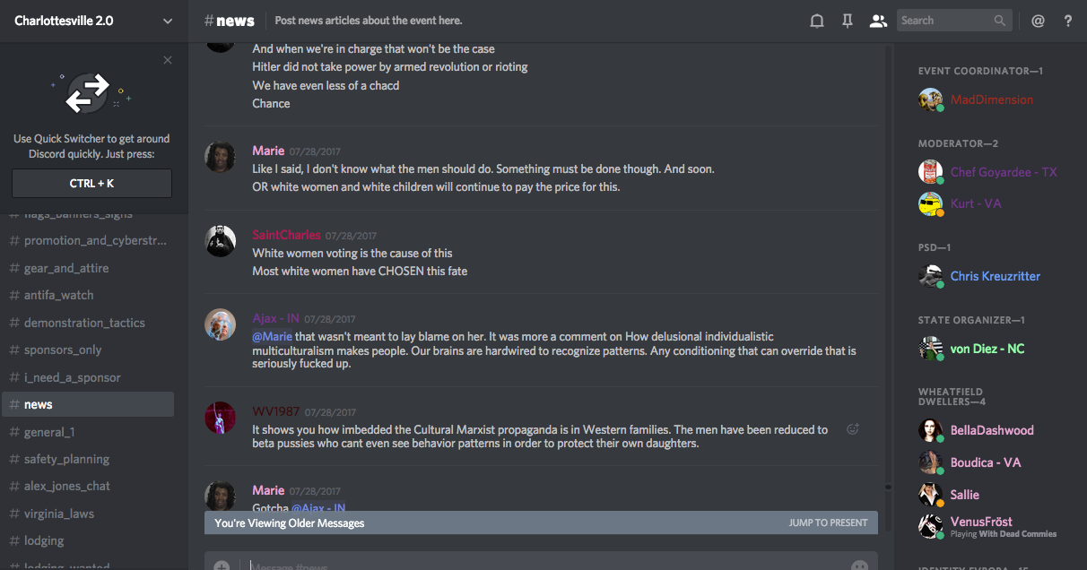View MadDimension's member profile
1087x570 pixels.
pos(991,99)
